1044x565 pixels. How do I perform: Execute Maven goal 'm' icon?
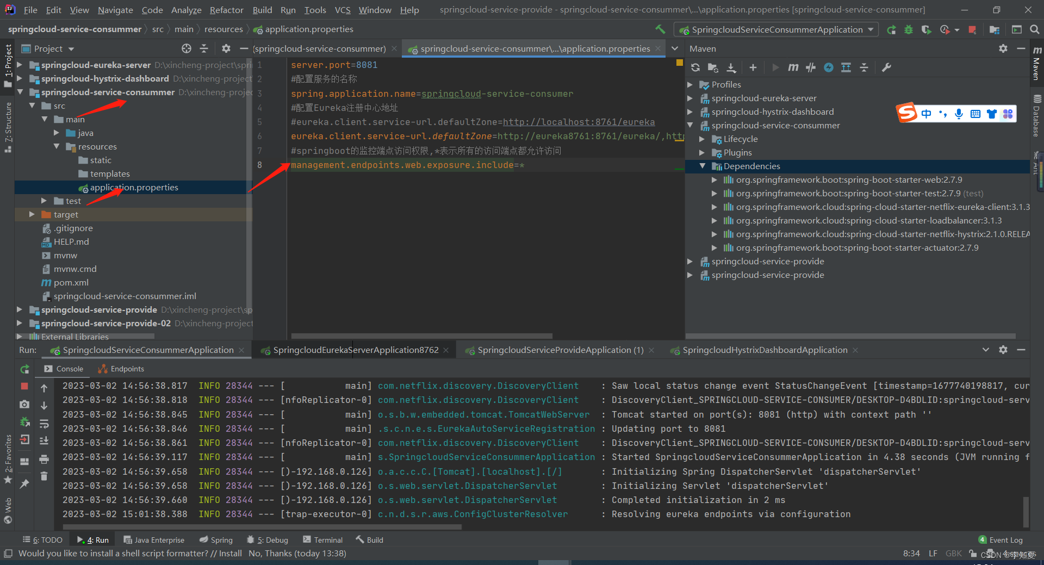click(793, 67)
